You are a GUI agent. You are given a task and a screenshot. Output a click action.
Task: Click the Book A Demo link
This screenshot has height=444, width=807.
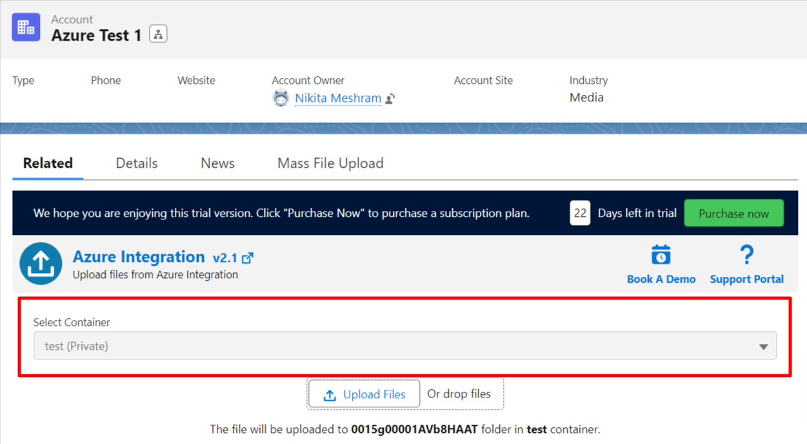(x=661, y=279)
